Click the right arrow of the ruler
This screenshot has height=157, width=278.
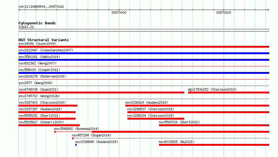tap(268, 10)
